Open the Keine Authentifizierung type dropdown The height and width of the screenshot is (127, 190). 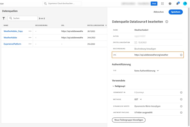pos(146,71)
